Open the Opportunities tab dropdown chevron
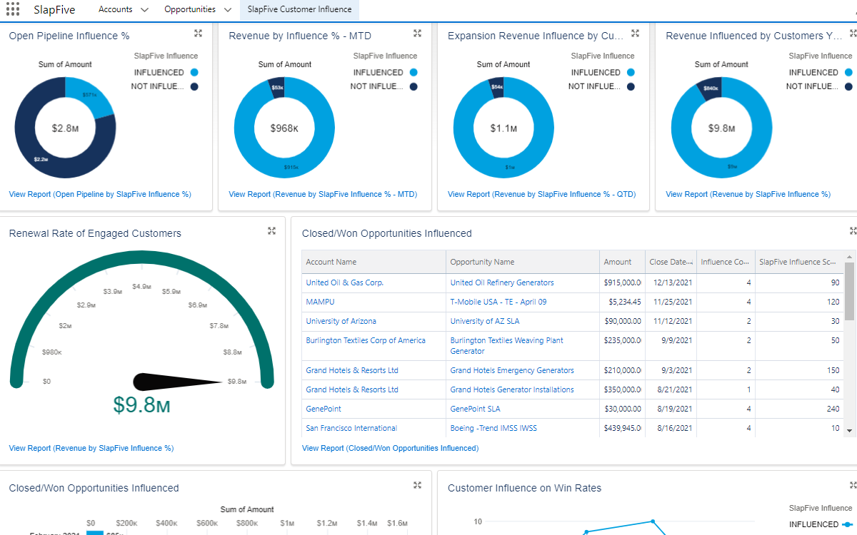The image size is (857, 535). (x=227, y=10)
